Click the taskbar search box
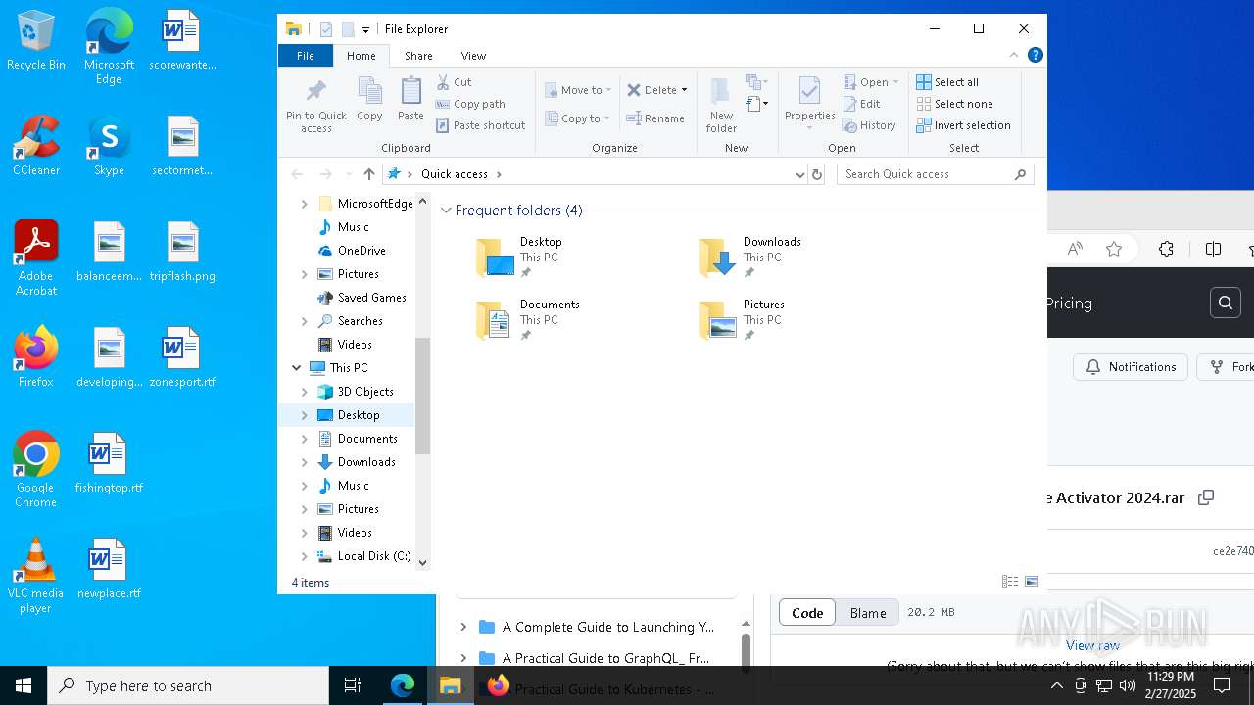Screen dimensions: 1254x705 pyautogui.click(x=188, y=685)
